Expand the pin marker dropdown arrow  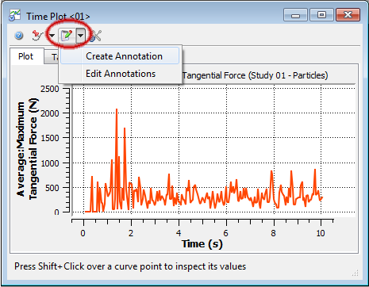(52, 36)
